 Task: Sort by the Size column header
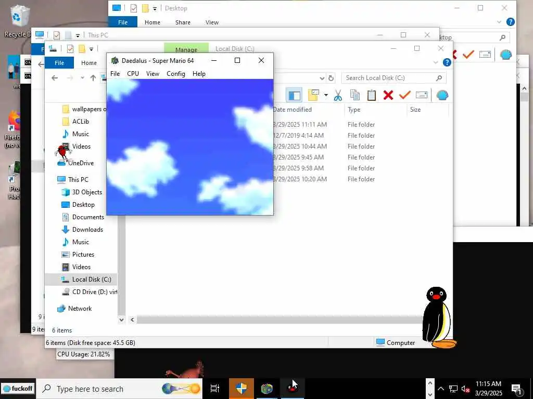point(415,110)
